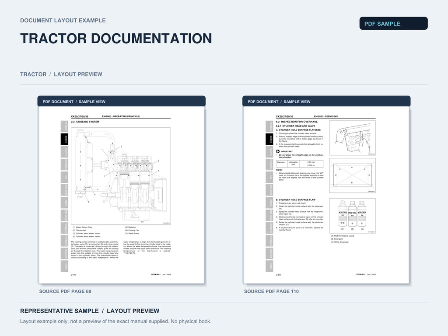
Task: Select CLUTCH side tab on page 68 sample
Action: (x=65, y=152)
